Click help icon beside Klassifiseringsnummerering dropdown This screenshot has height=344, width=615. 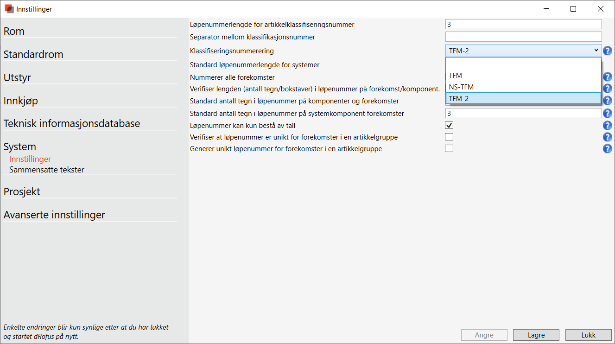tap(607, 51)
